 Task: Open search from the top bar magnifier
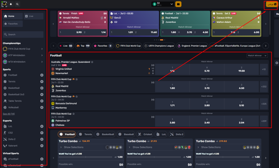[17, 4]
